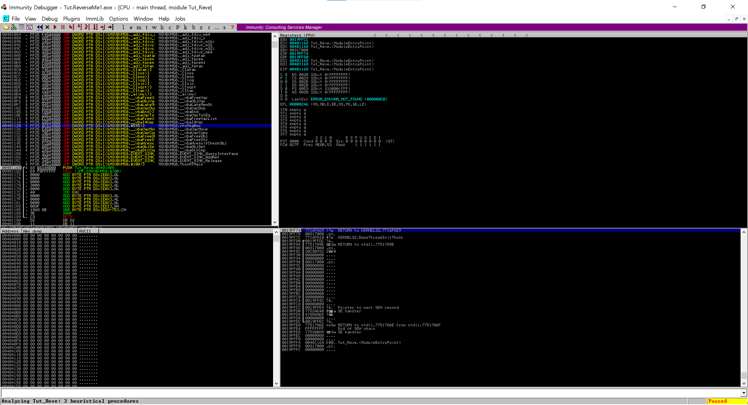Open the View menu
Image resolution: width=748 pixels, height=405 pixels.
30,19
